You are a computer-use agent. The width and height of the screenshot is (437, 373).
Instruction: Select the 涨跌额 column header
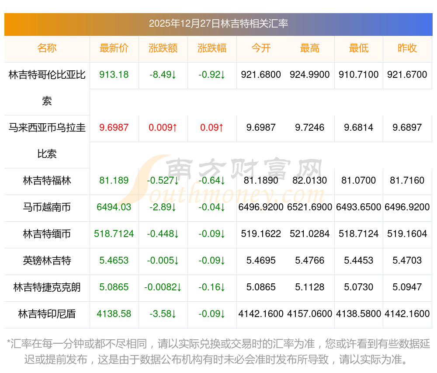163,48
